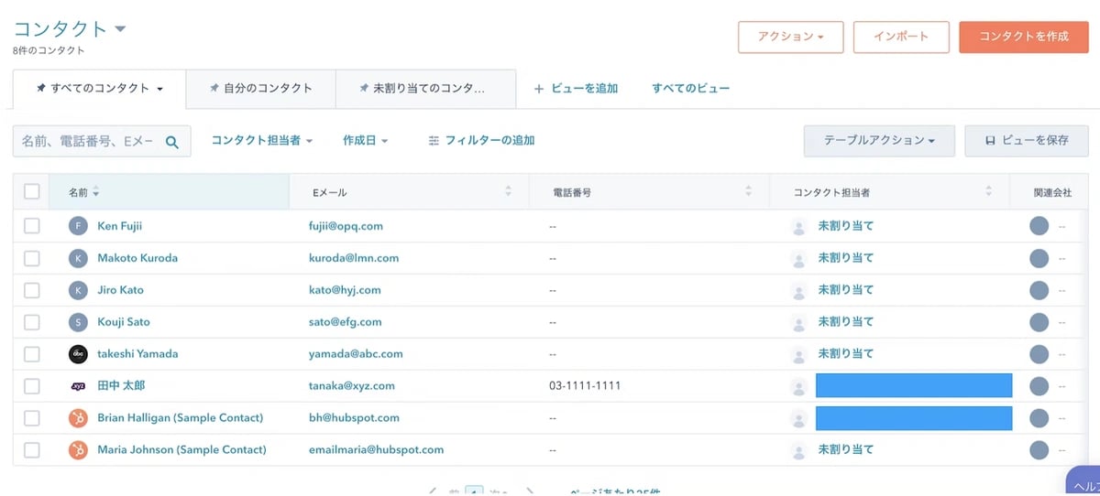Viewport: 1100px width, 496px height.
Task: Click email yamada@abc.com
Action: 356,354
